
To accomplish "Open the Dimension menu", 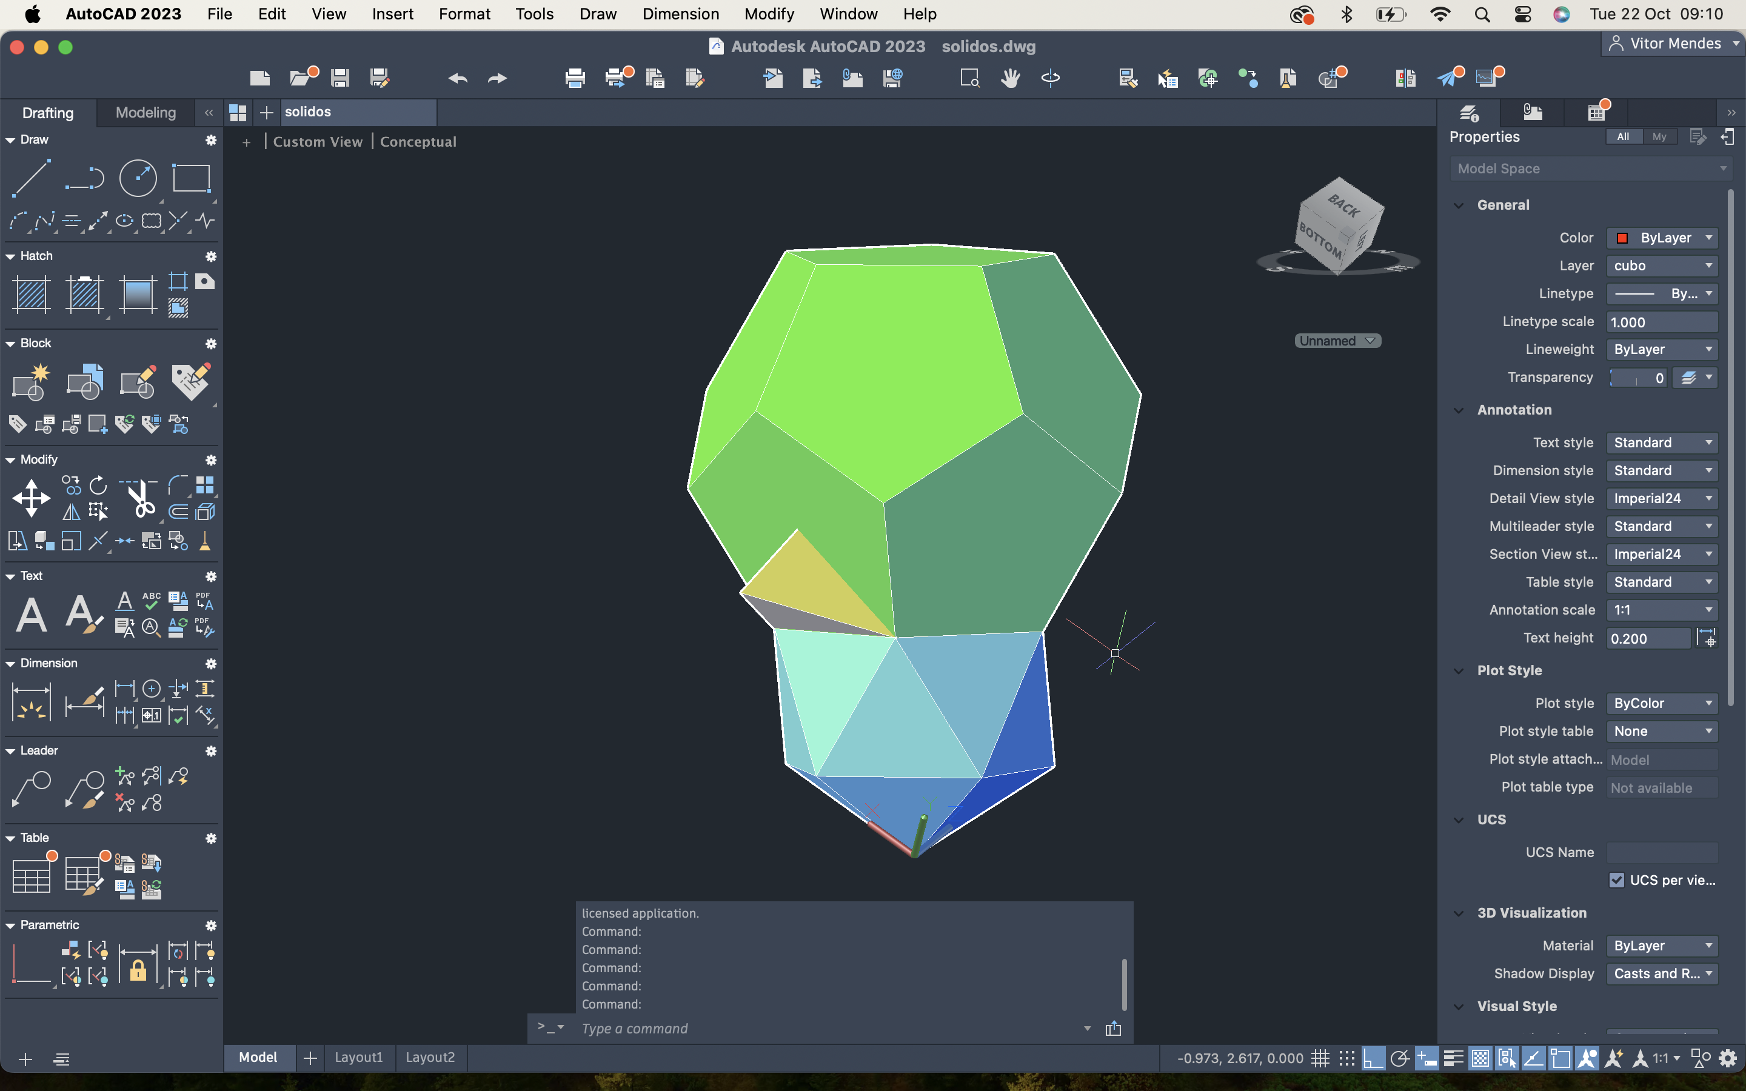I will [680, 14].
